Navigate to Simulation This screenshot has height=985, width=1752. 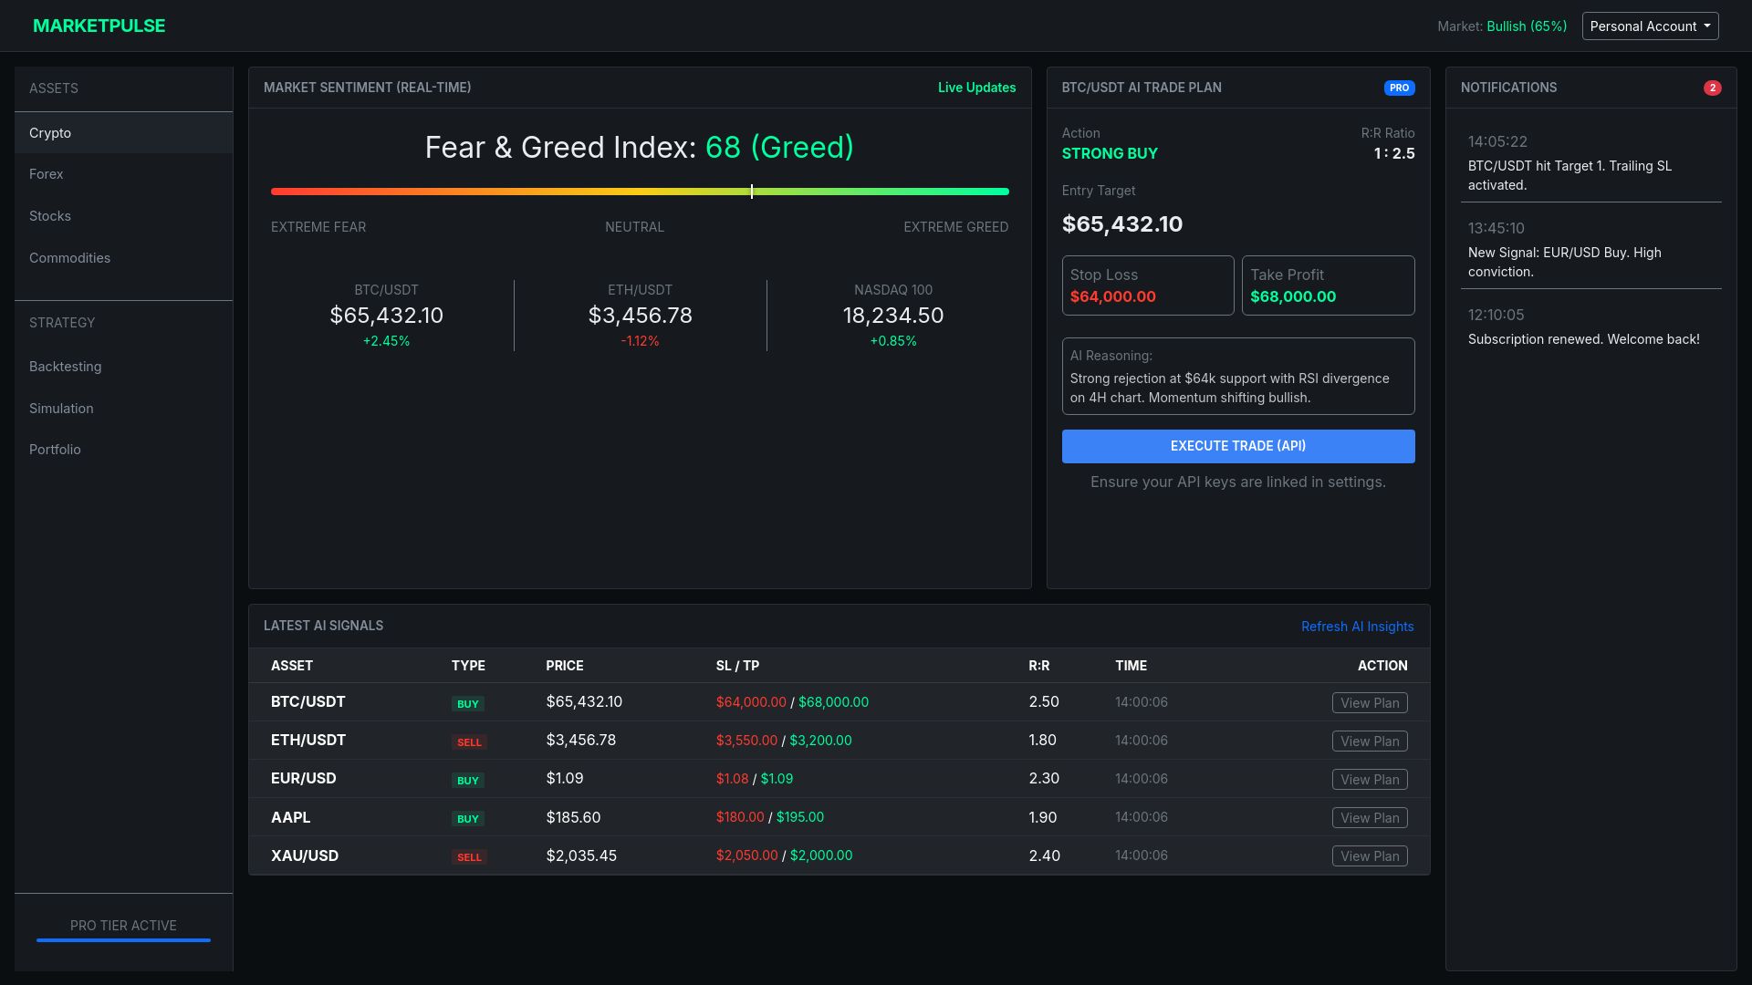pyautogui.click(x=61, y=409)
